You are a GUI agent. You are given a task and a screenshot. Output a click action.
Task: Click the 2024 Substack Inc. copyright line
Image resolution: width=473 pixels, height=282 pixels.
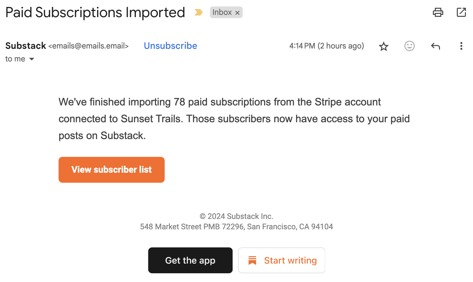[236, 216]
